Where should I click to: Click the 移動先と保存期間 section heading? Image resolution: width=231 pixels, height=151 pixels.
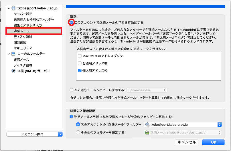click(x=83, y=111)
